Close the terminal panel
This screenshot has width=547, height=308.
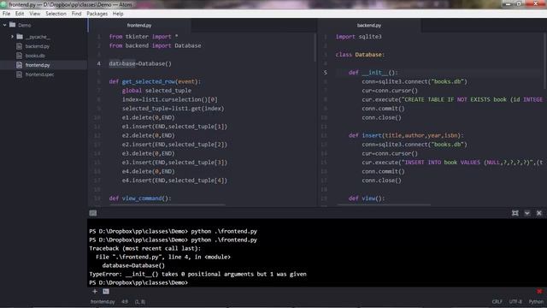(539, 213)
